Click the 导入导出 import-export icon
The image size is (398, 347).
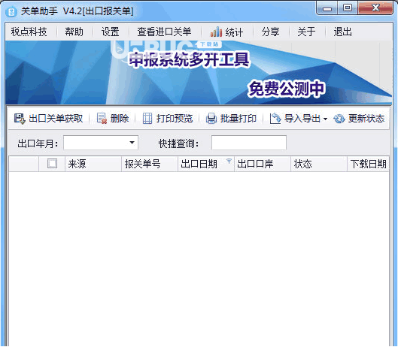tap(275, 119)
